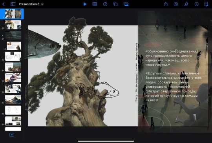Select slide 14 thumbnail
Viewport: 212px width, 143px height.
pos(13,67)
